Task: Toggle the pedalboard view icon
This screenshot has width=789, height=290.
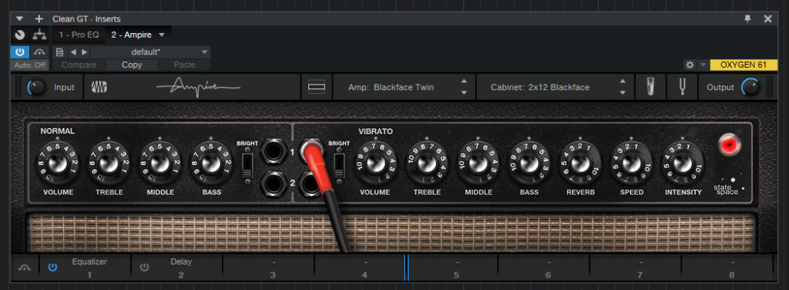Action: point(317,88)
